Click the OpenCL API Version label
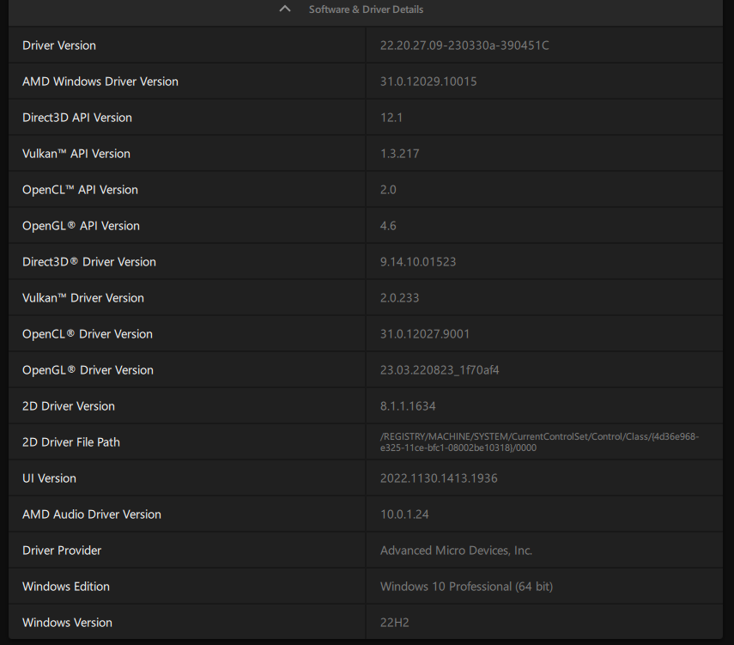Viewport: 734px width, 645px height. coord(80,190)
